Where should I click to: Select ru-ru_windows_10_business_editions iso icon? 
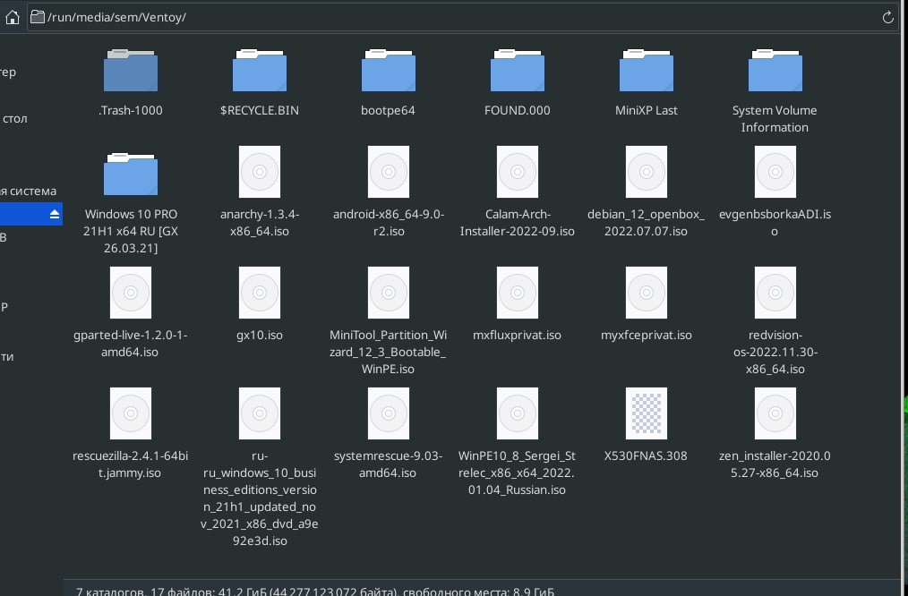coord(260,413)
